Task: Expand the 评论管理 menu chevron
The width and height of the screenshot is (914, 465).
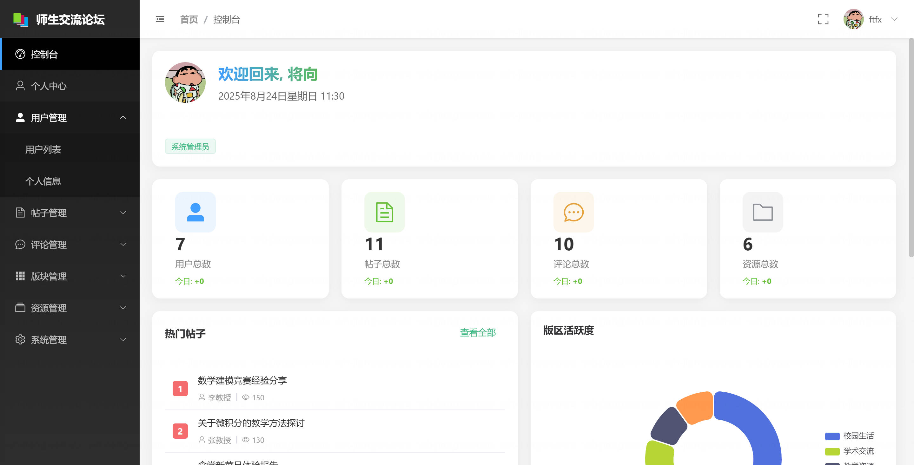Action: click(123, 244)
